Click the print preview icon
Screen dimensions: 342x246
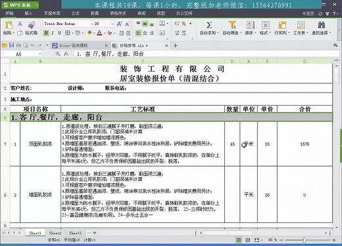(x=26, y=45)
